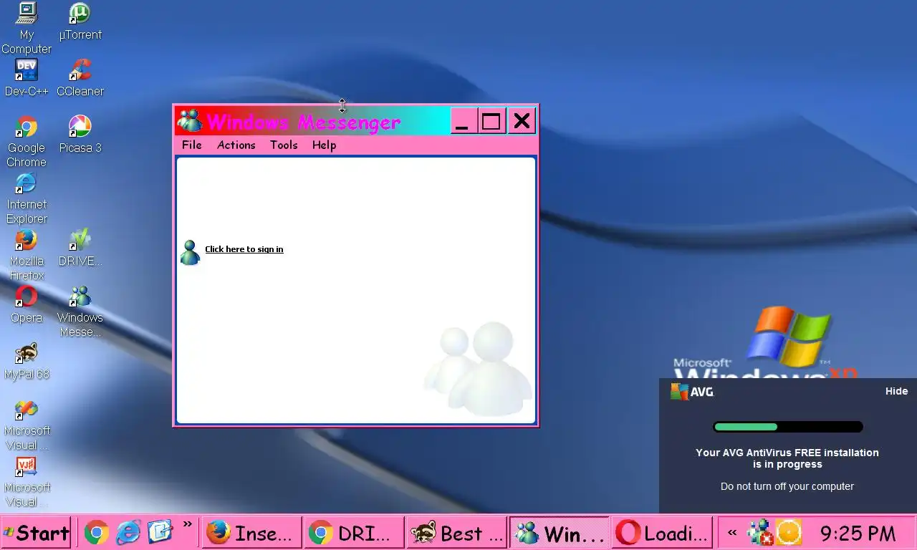Click the "Do not turn off your computer" text
The width and height of the screenshot is (917, 550).
787,486
